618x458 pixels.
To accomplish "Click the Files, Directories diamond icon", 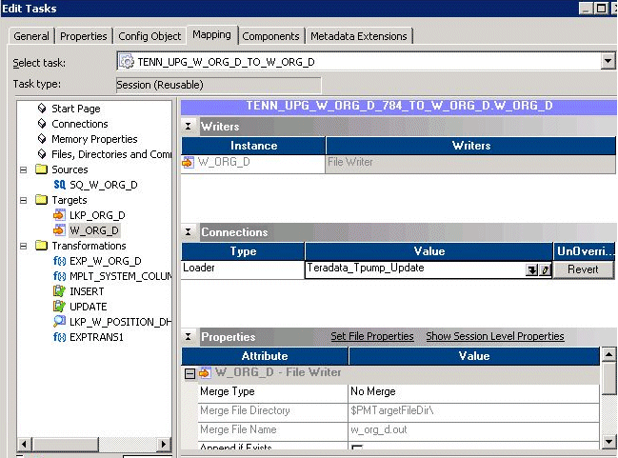I will tap(42, 153).
